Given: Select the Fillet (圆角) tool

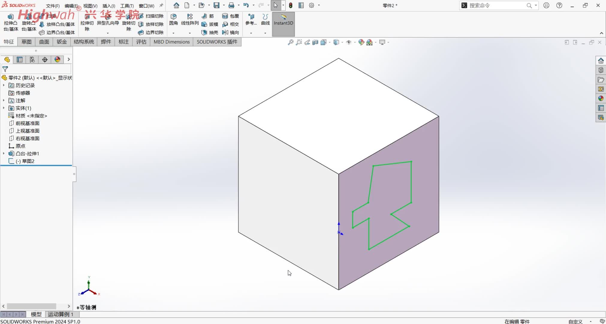Looking at the screenshot, I should [x=173, y=19].
